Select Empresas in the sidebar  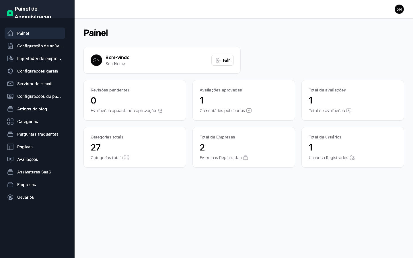26,185
